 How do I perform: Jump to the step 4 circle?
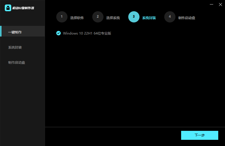(170, 17)
